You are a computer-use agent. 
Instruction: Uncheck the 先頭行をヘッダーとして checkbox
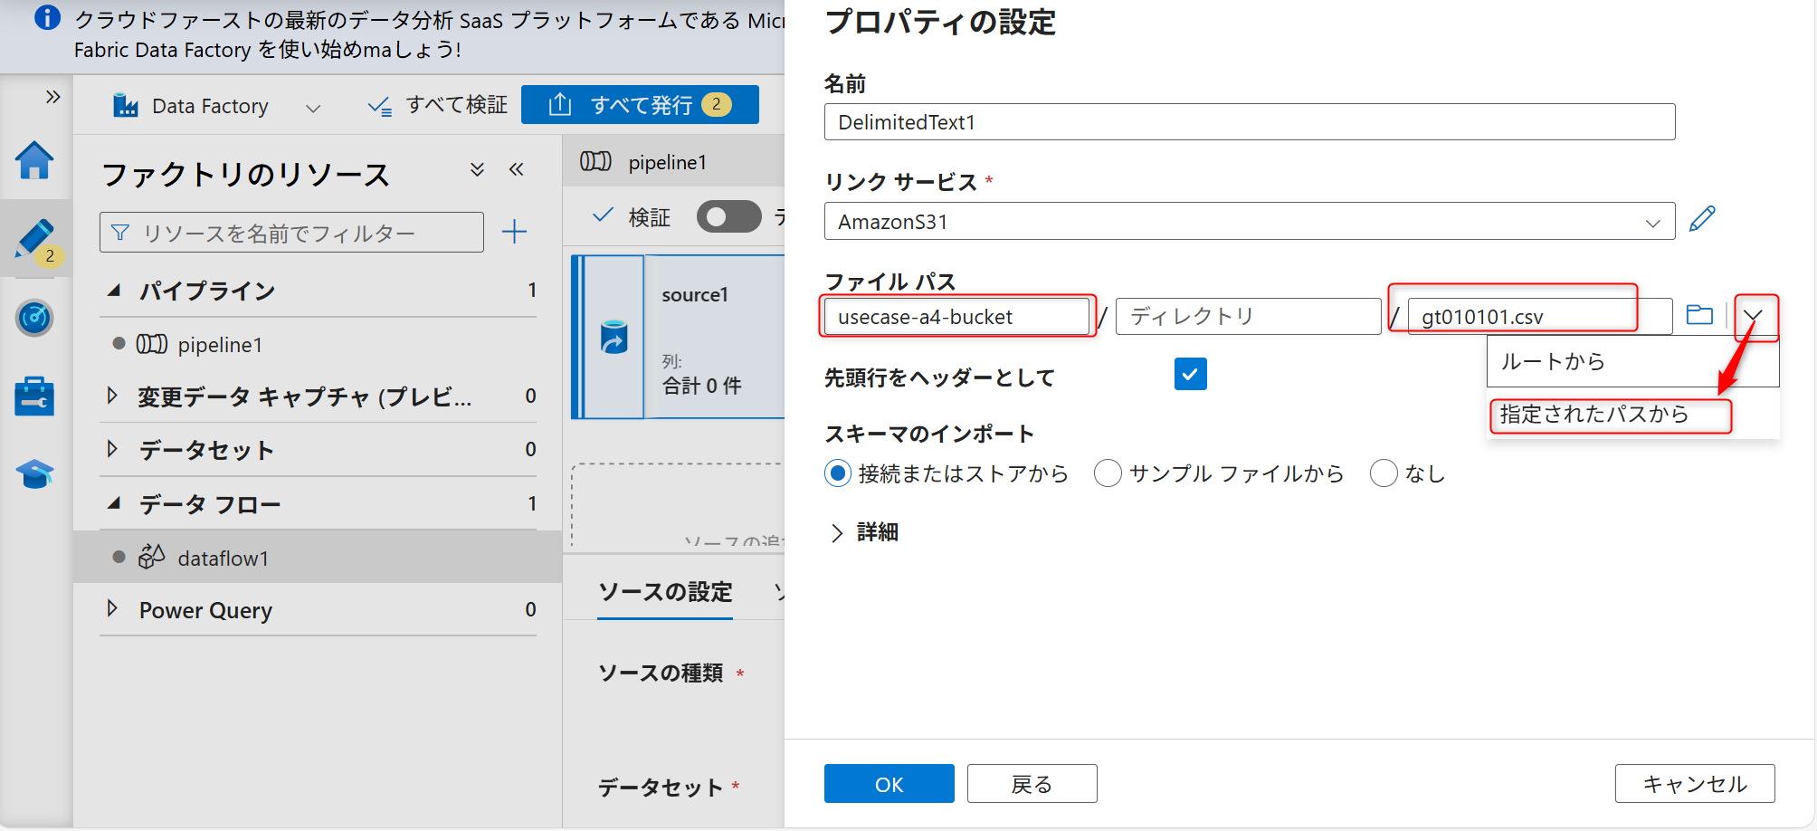(x=1190, y=374)
